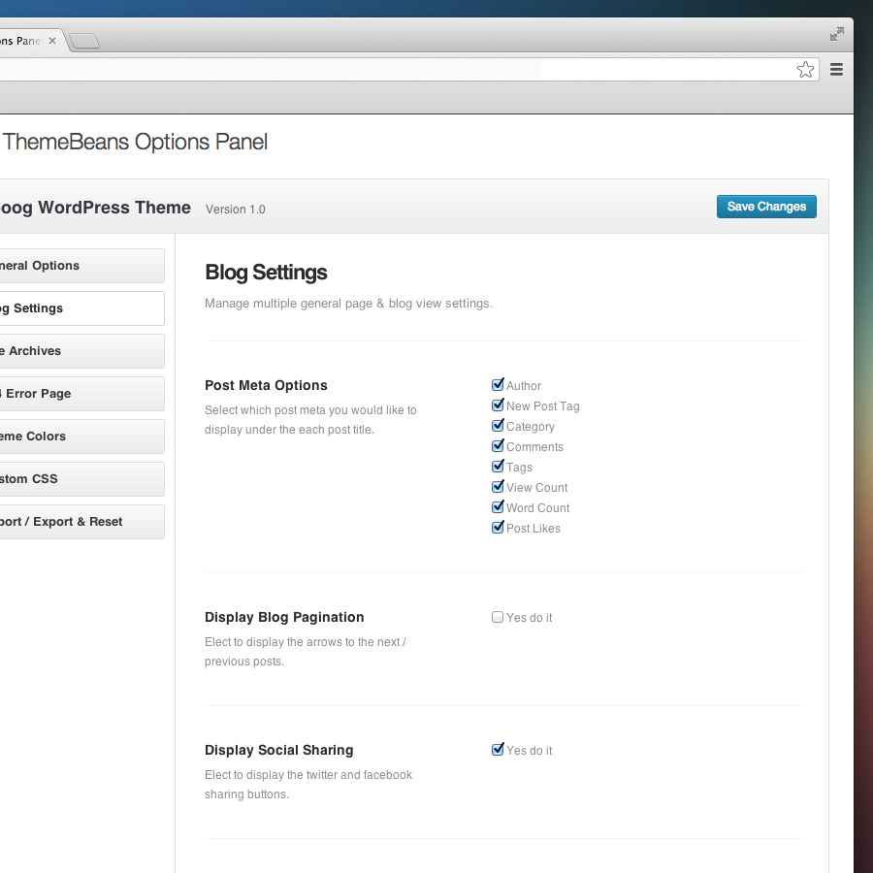
Task: Click the browser address bar
Action: (388, 70)
